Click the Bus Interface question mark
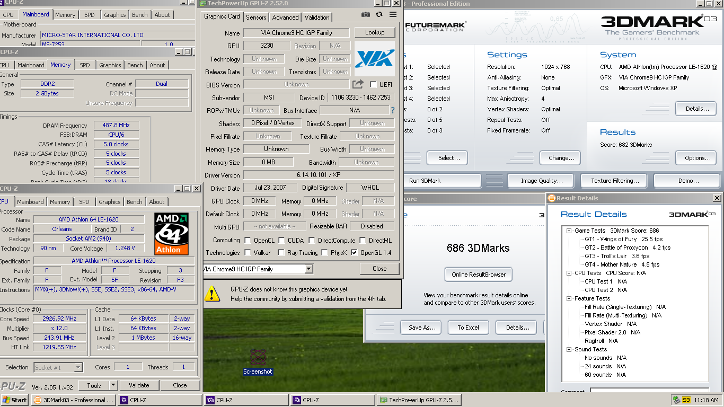724x407 pixels. coord(393,110)
